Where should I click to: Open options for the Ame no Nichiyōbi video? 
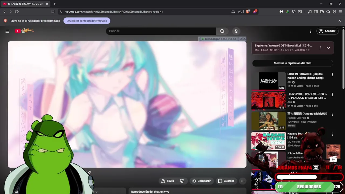coord(332,114)
